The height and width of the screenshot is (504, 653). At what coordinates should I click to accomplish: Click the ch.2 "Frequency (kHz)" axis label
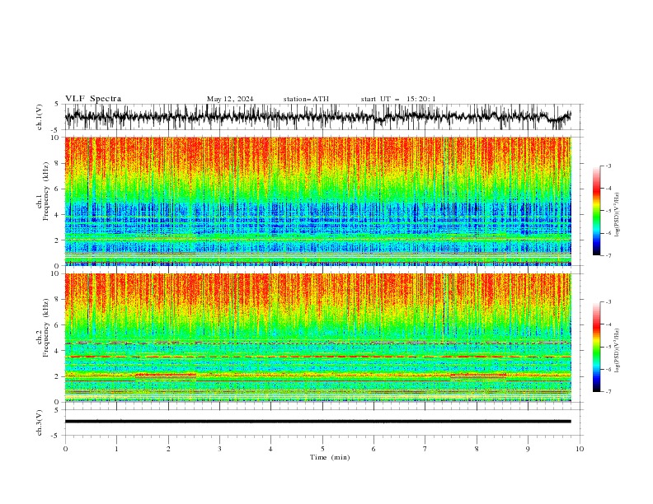pyautogui.click(x=46, y=328)
